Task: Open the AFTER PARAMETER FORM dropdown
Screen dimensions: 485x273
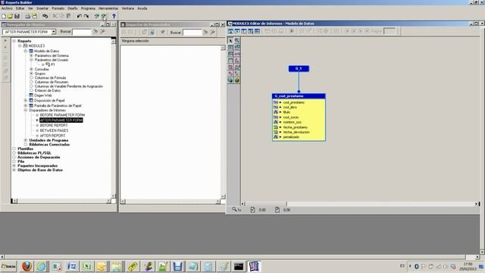Action: click(x=54, y=32)
